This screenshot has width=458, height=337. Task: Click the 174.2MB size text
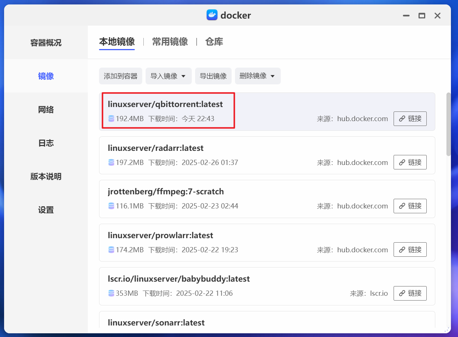pyautogui.click(x=130, y=250)
